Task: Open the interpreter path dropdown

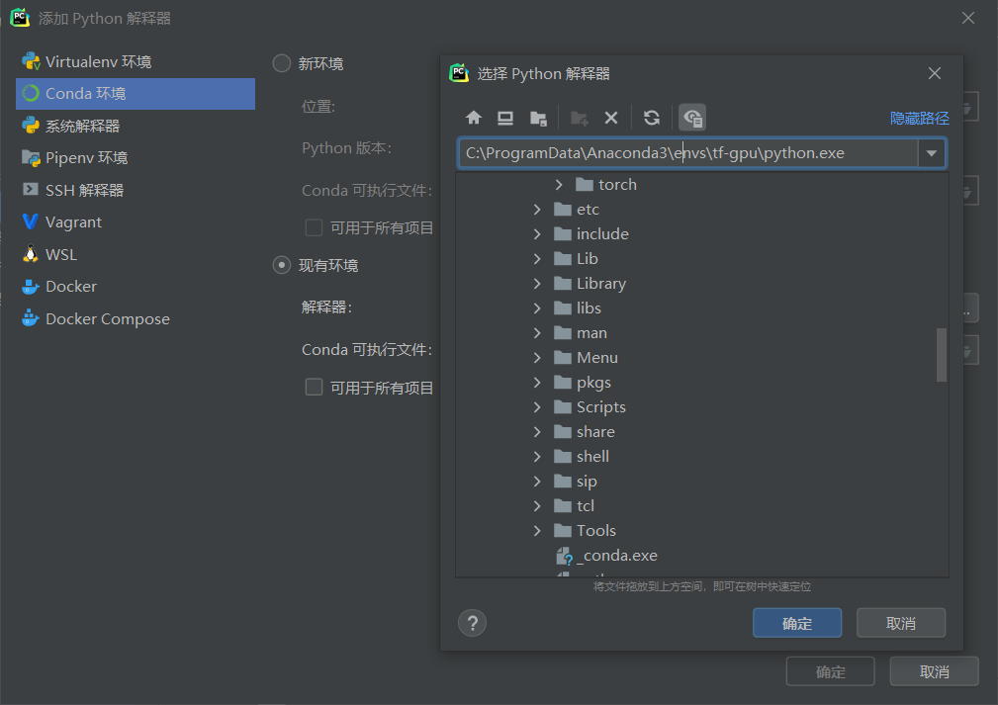Action: click(x=933, y=153)
